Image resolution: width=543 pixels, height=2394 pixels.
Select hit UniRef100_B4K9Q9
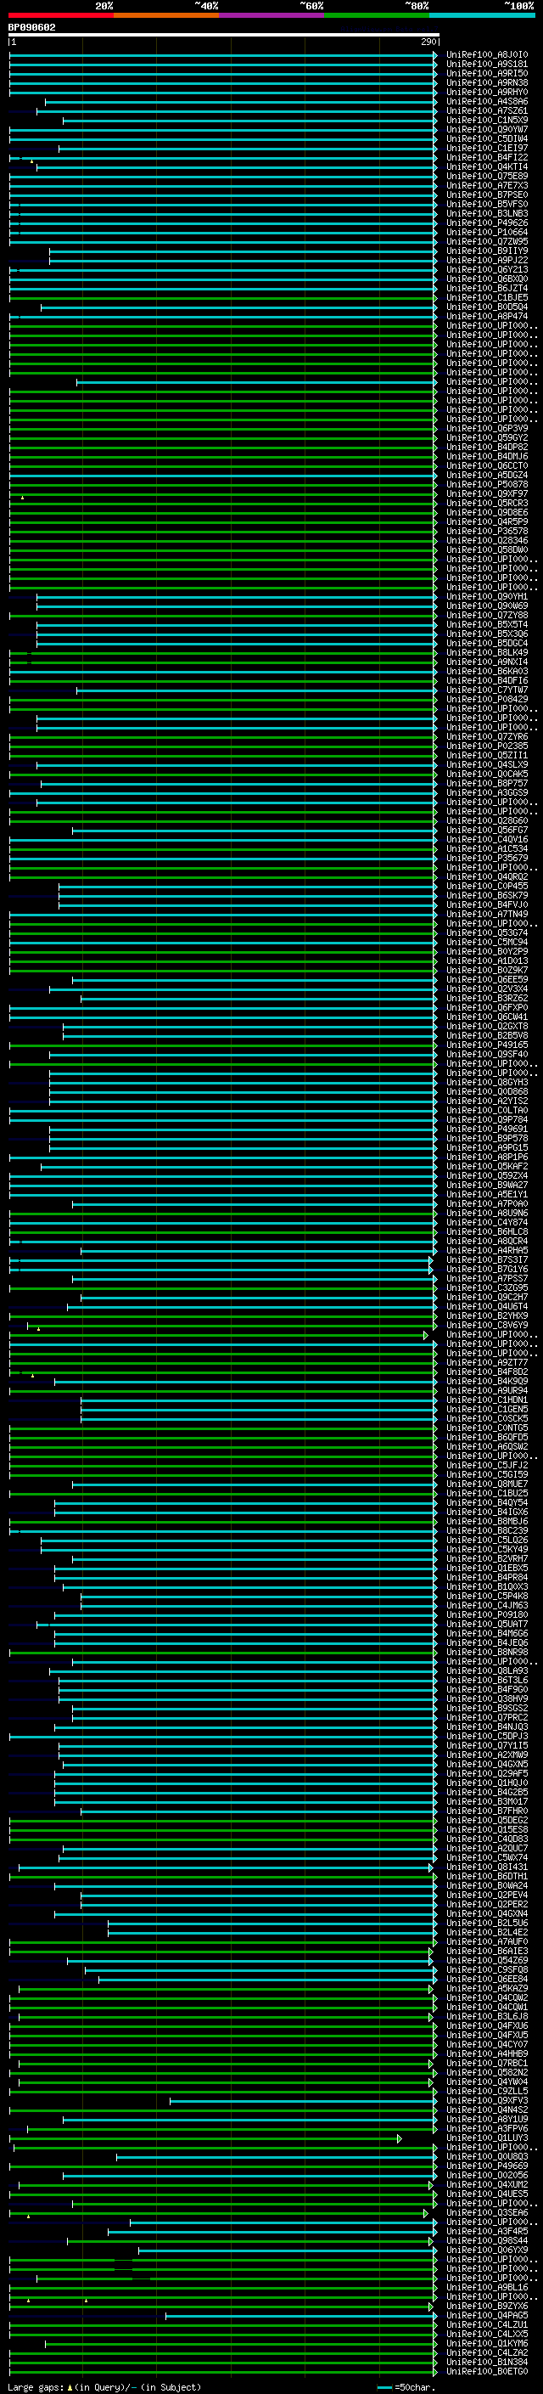(487, 1381)
